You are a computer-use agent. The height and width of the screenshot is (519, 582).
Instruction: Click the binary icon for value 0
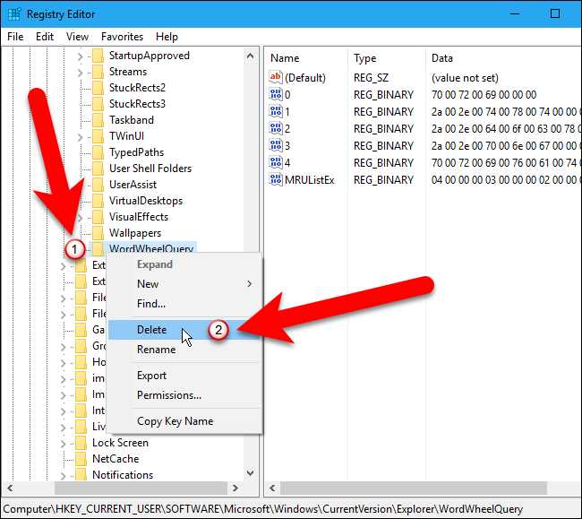click(x=276, y=94)
